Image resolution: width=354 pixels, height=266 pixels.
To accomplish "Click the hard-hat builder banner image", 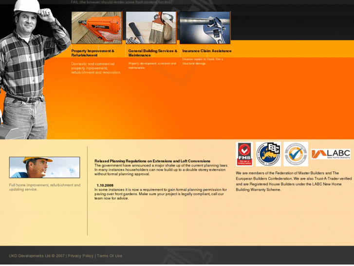I will point(44,167).
